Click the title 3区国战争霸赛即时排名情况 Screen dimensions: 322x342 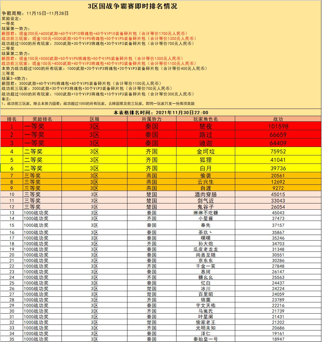132,6
